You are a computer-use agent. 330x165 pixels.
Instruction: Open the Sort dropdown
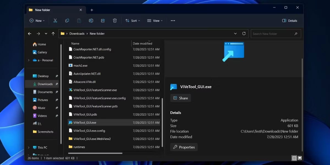(133, 21)
